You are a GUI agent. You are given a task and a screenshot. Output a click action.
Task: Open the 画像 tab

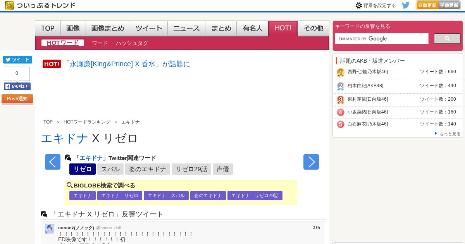pyautogui.click(x=73, y=28)
